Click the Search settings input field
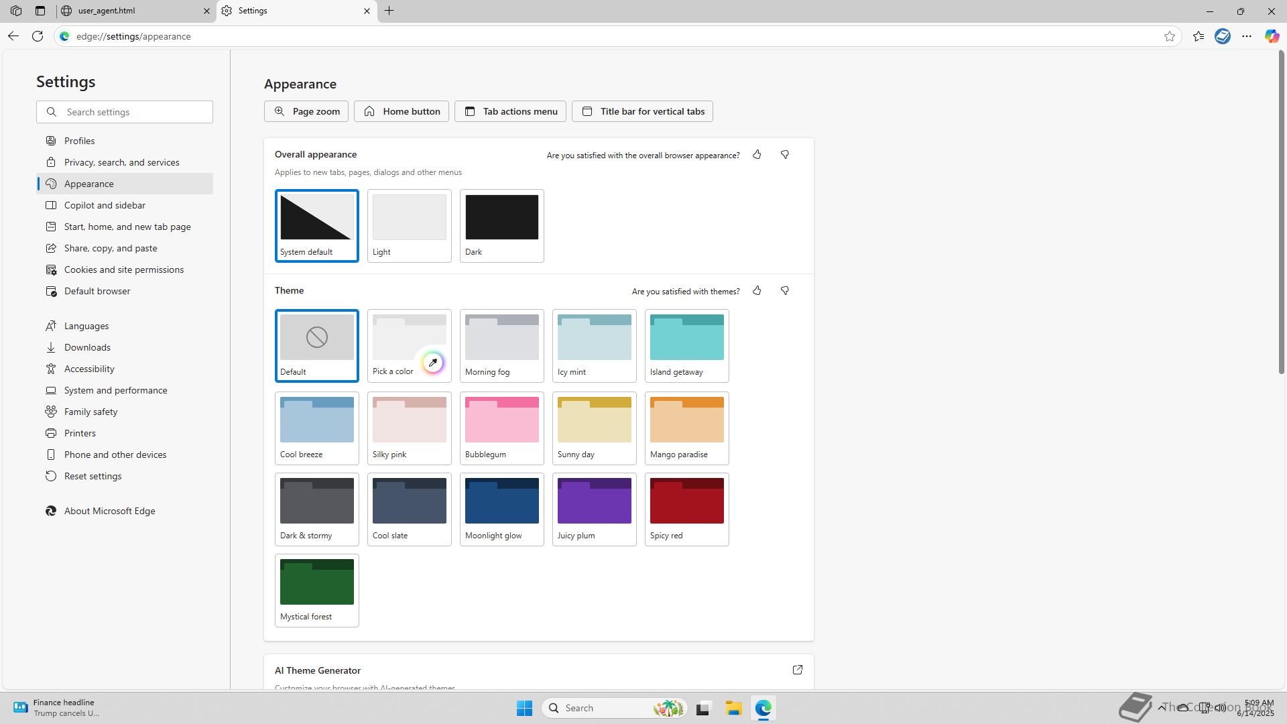Image resolution: width=1287 pixels, height=724 pixels. pyautogui.click(x=134, y=112)
